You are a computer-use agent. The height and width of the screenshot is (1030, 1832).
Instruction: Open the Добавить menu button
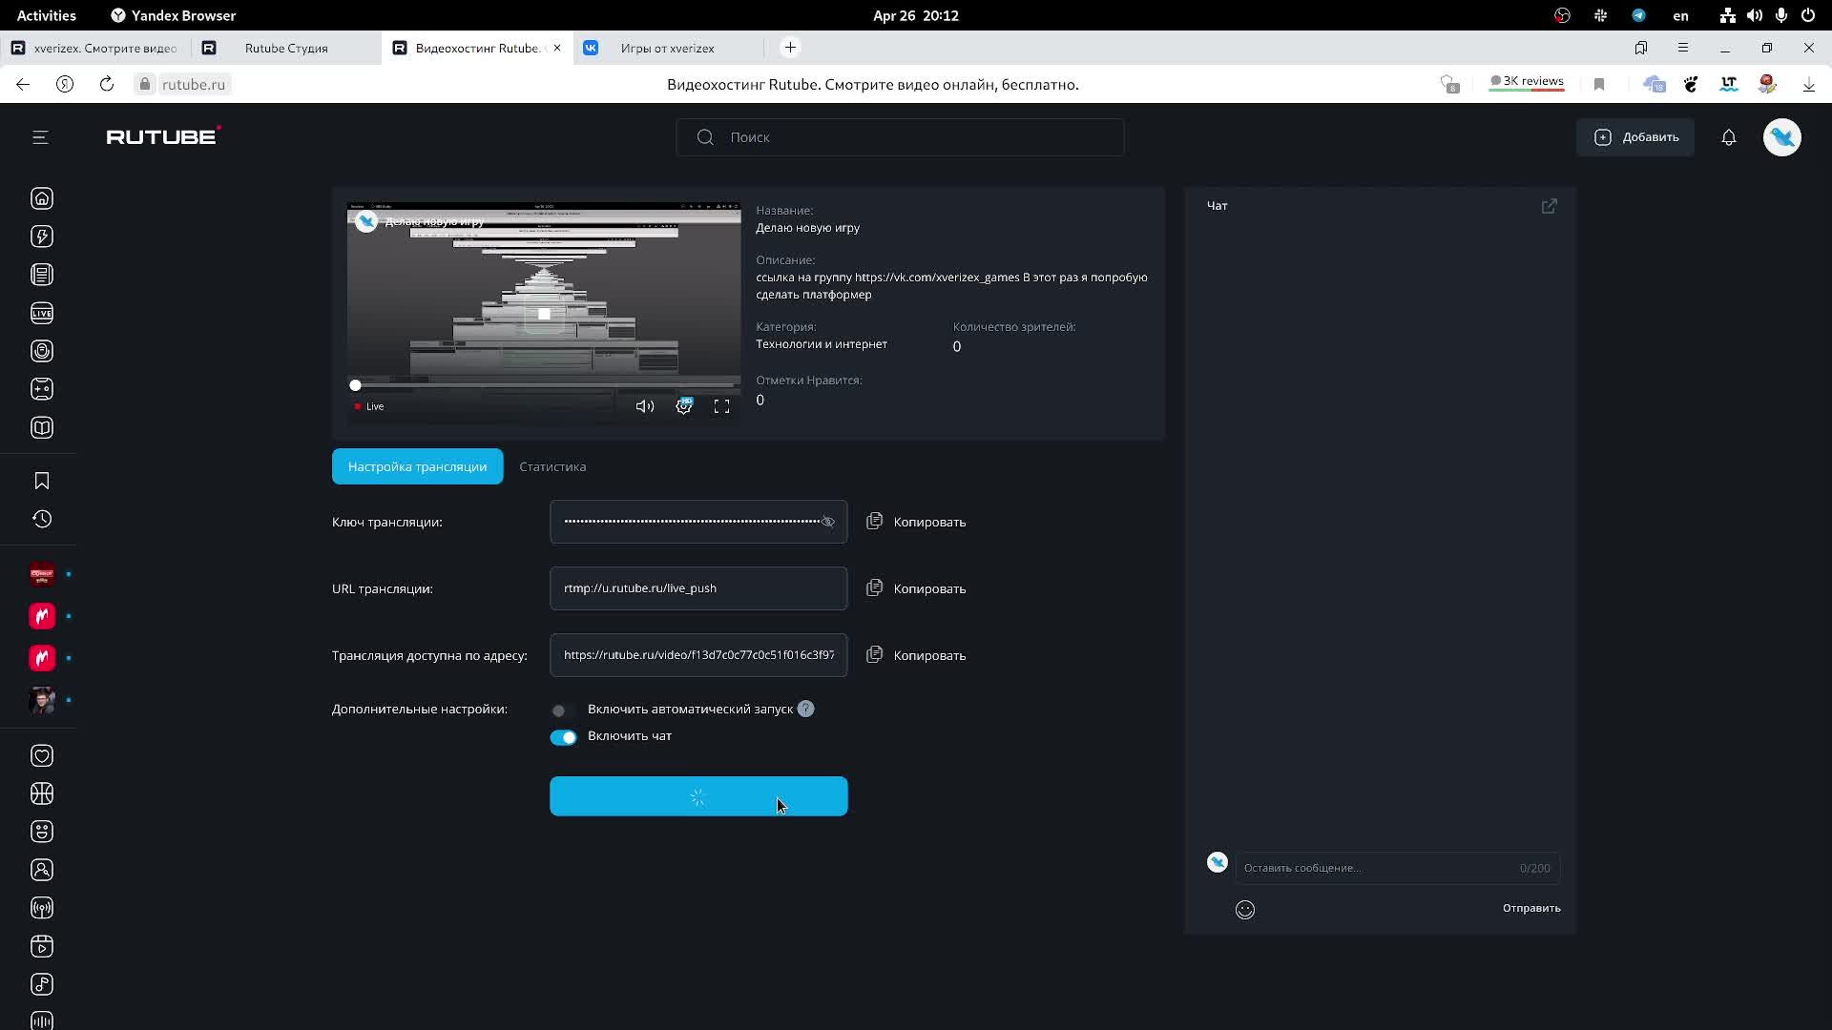[x=1635, y=137]
